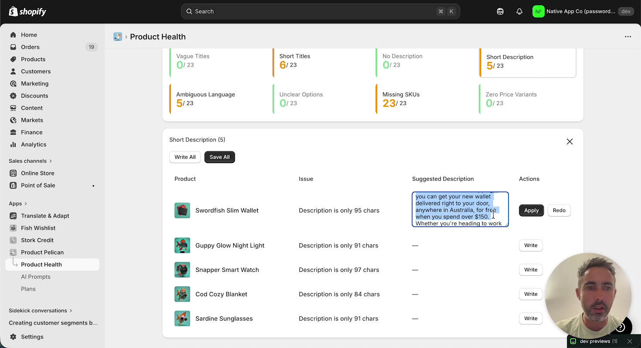Open the Marketing section icon
Viewport: 641px width, 348px height.
(x=13, y=84)
